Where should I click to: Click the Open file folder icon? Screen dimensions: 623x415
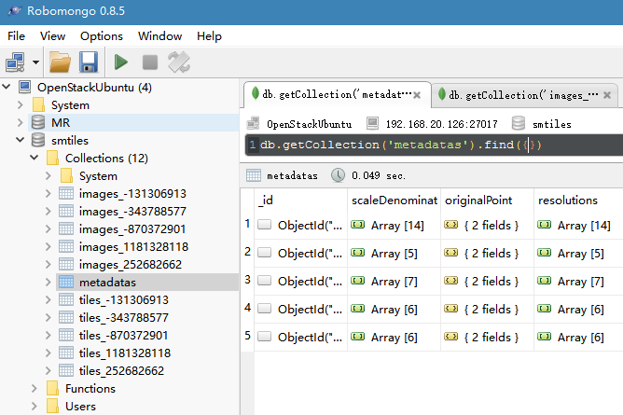pos(60,62)
